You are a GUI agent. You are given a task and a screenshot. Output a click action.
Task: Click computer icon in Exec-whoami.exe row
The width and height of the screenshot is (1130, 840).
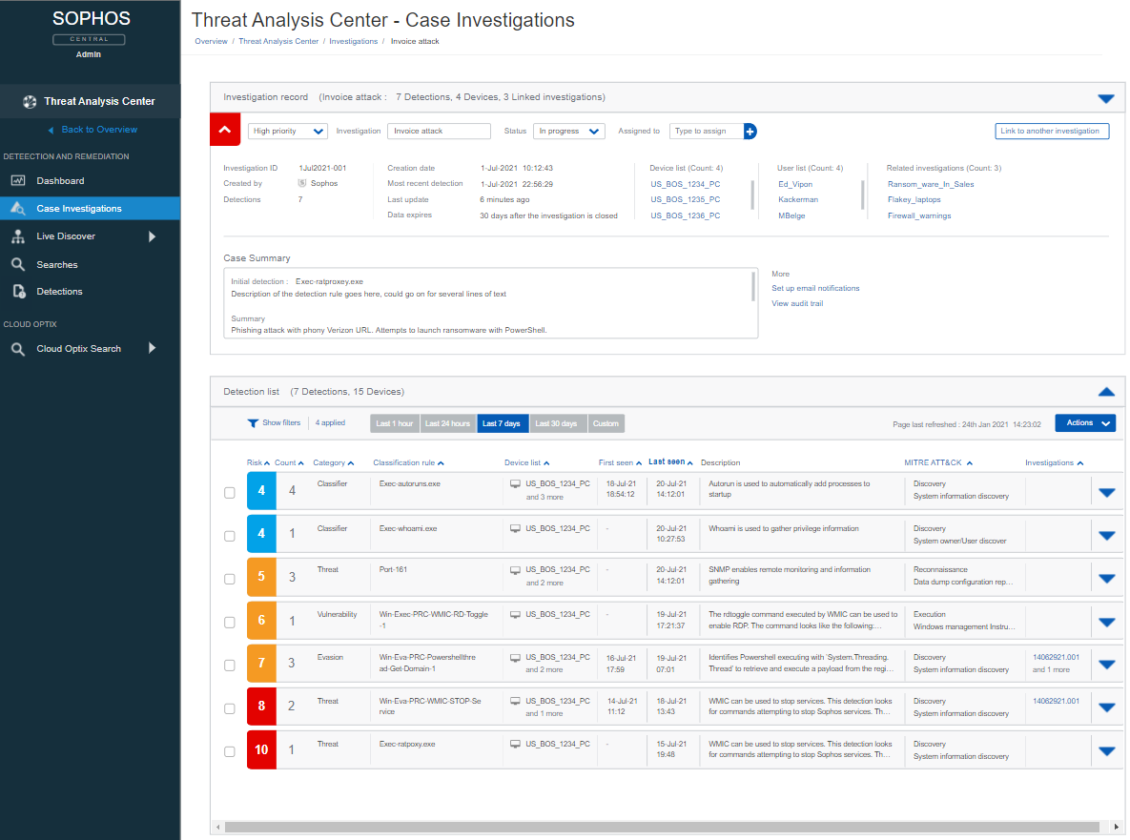pos(515,529)
